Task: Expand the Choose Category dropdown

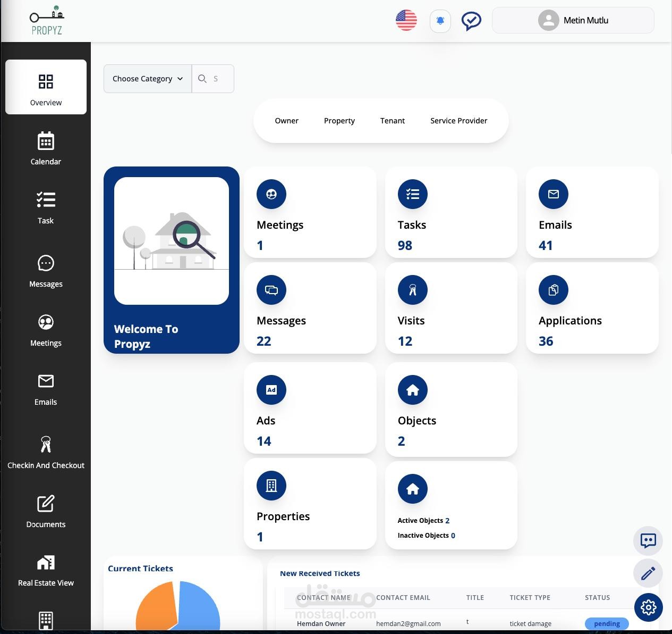Action: tap(147, 79)
